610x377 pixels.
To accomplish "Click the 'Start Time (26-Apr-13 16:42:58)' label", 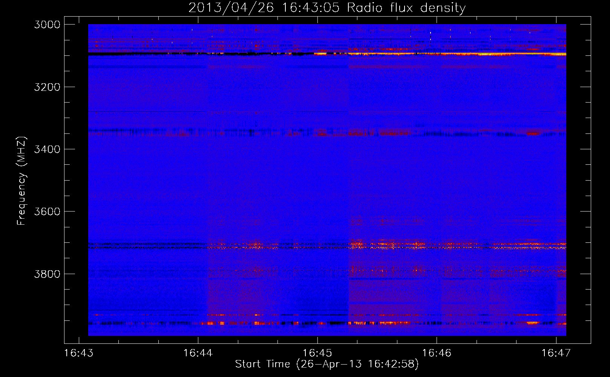I will (327, 364).
